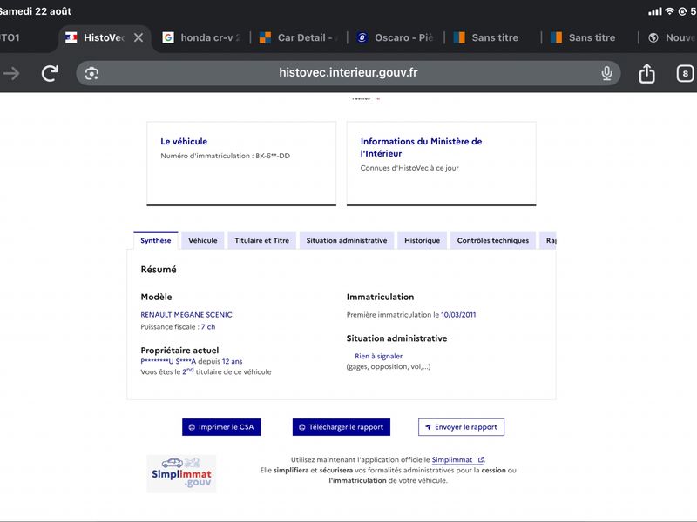The image size is (697, 522).
Task: Open the Historique tab
Action: coord(423,241)
